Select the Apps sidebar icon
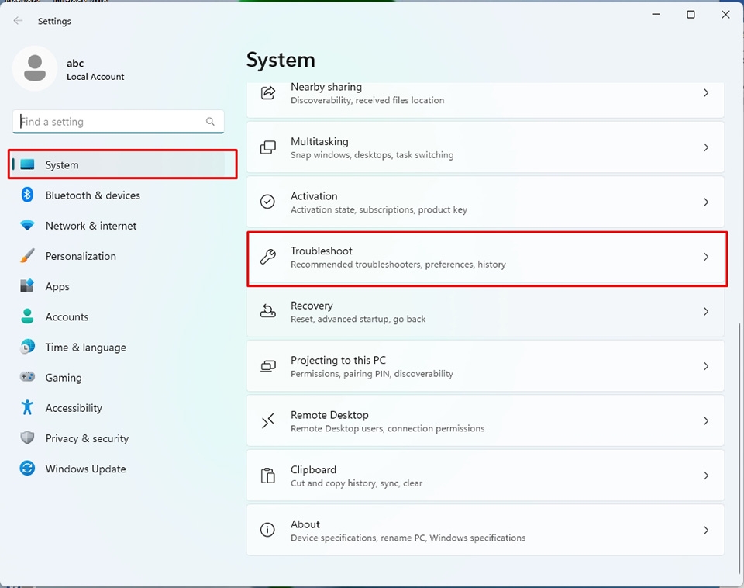The width and height of the screenshot is (744, 588). pyautogui.click(x=26, y=286)
